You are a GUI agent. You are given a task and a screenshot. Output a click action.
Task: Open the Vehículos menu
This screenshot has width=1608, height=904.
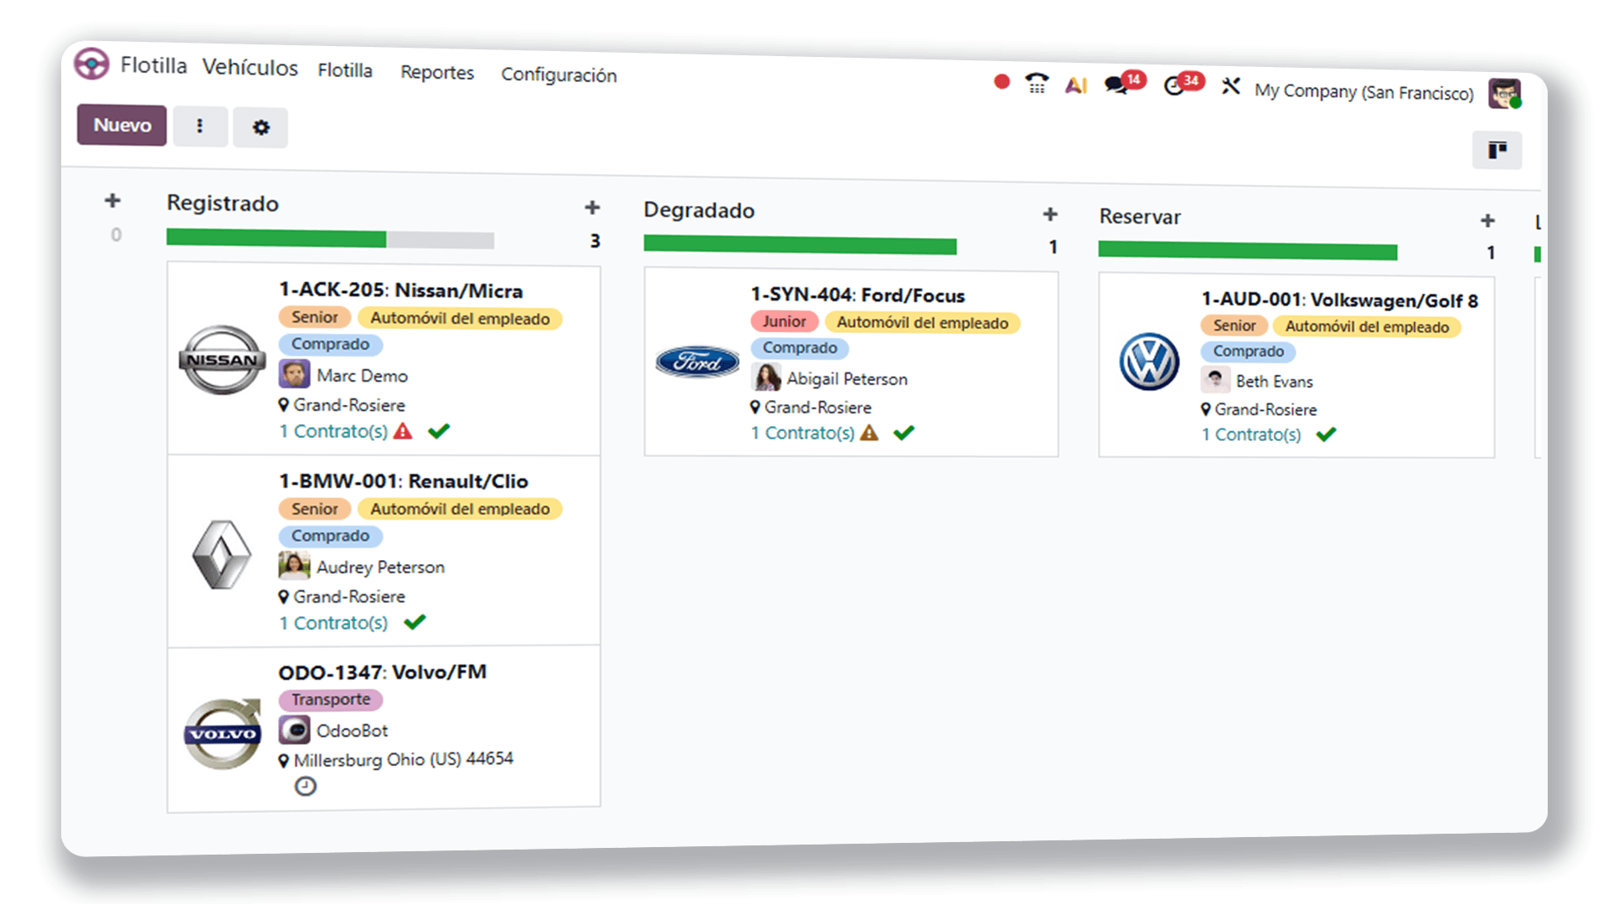click(250, 67)
